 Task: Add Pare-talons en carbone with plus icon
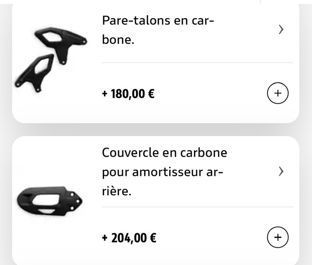point(278,93)
